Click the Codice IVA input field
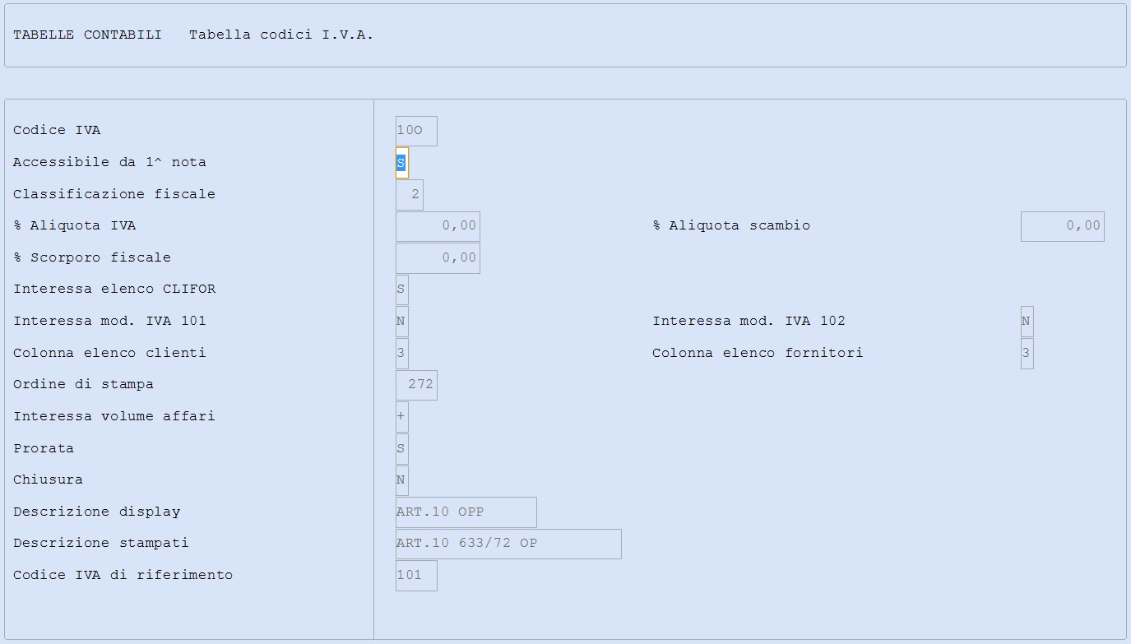This screenshot has height=644, width=1131. 416,131
